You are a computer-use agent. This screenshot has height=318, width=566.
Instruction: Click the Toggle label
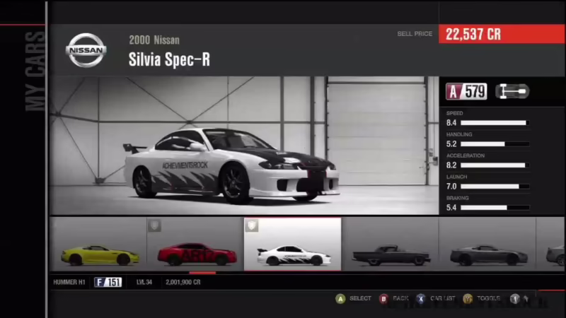tap(488, 298)
